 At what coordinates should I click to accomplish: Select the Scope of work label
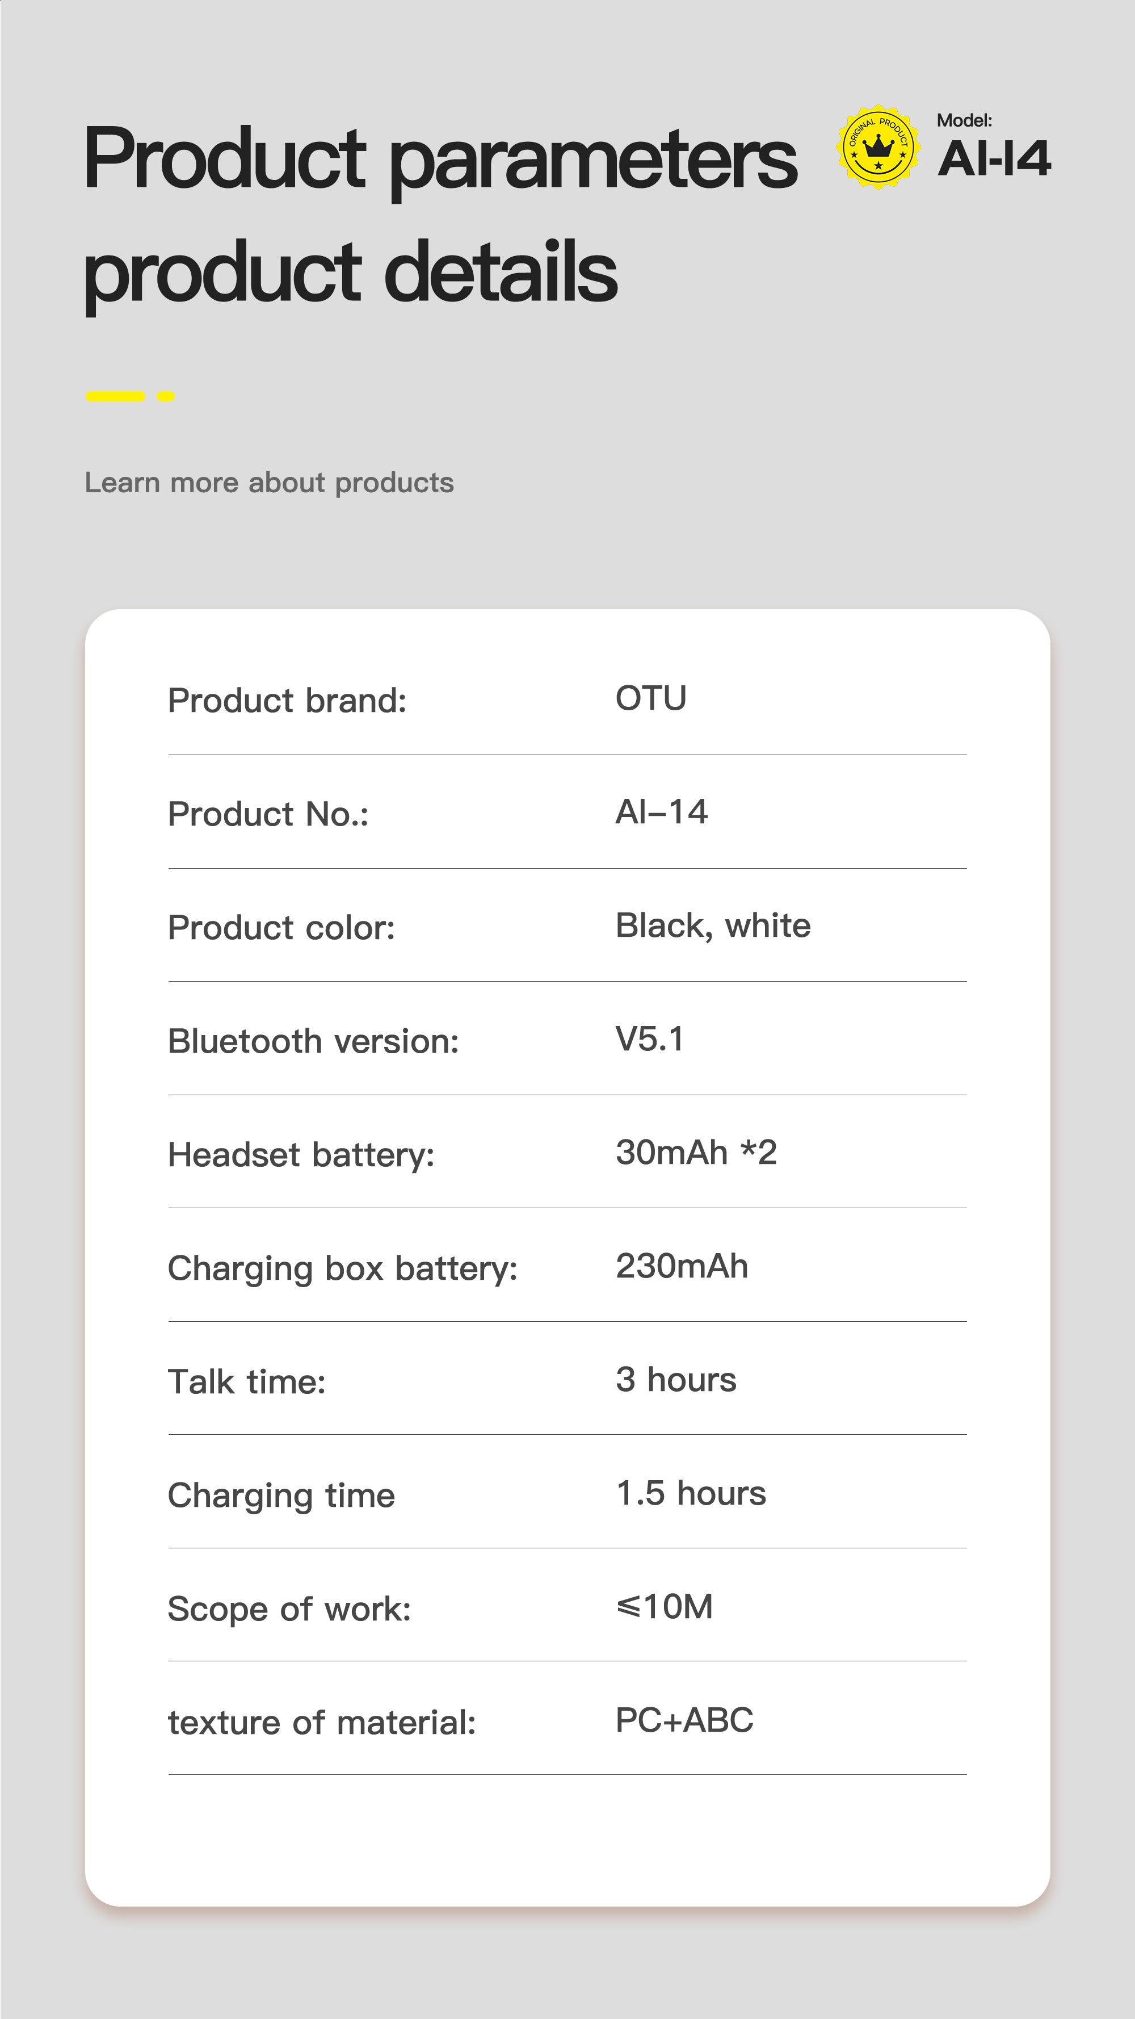point(289,1609)
